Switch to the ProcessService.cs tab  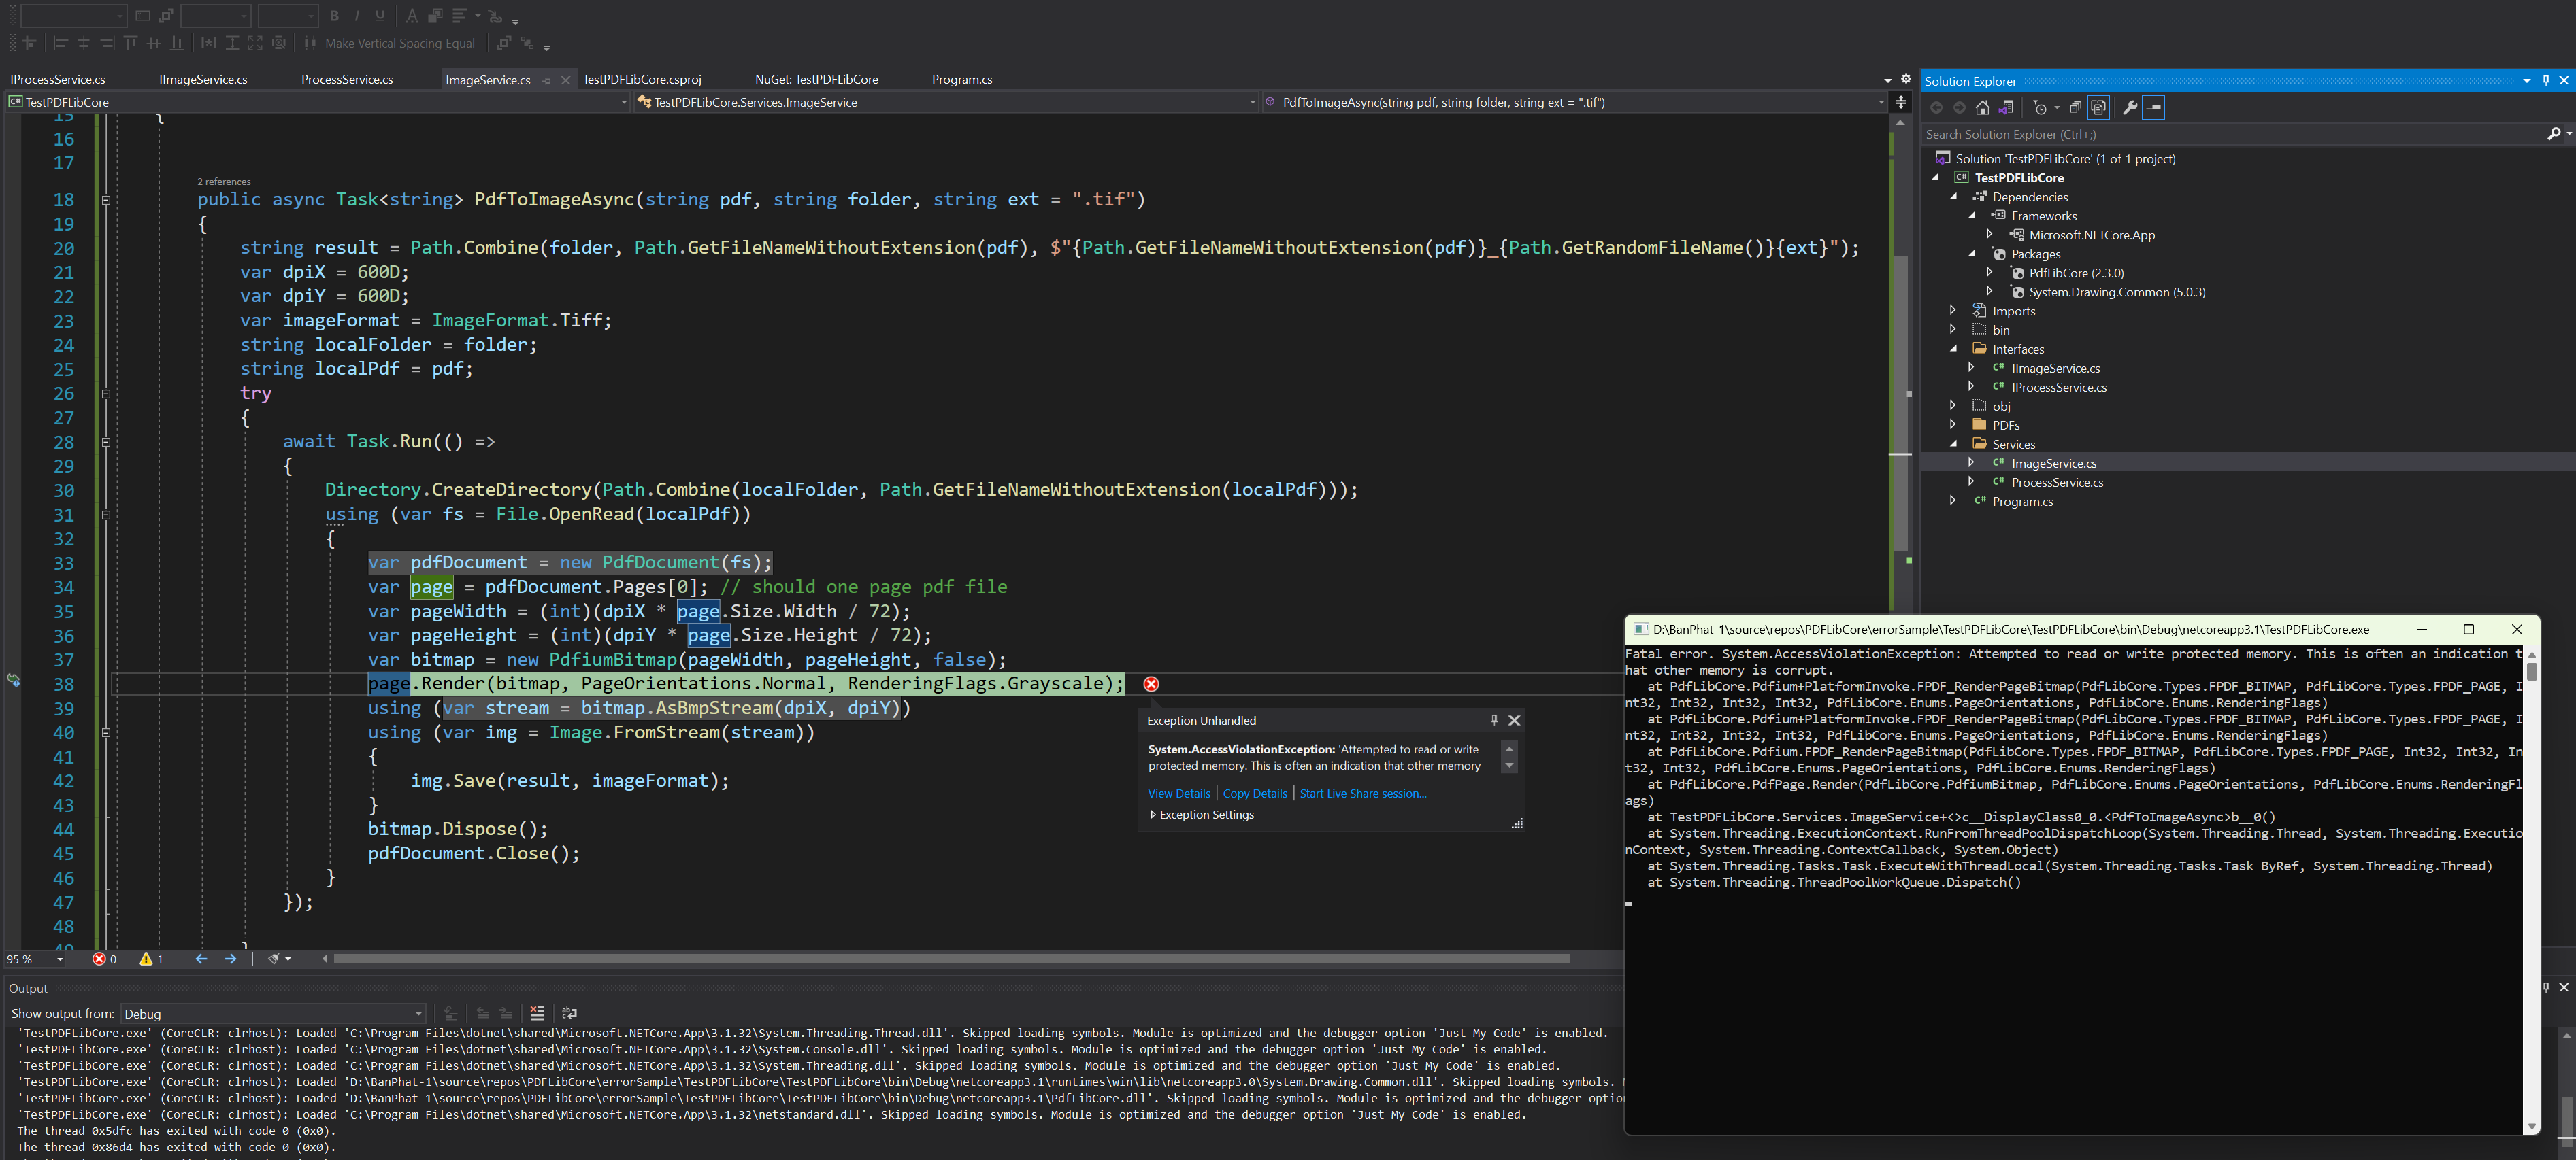point(346,79)
